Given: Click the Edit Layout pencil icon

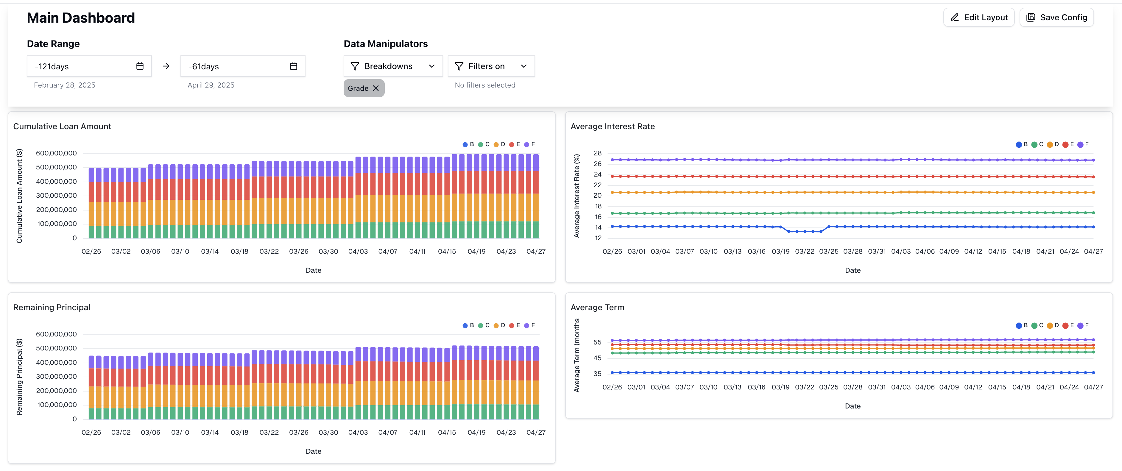Looking at the screenshot, I should pos(954,17).
